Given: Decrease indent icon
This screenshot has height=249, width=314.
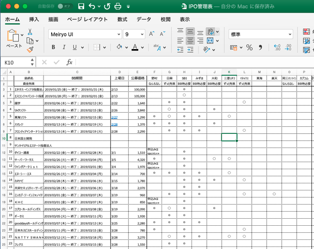Looking at the screenshot, I should click(x=180, y=49).
